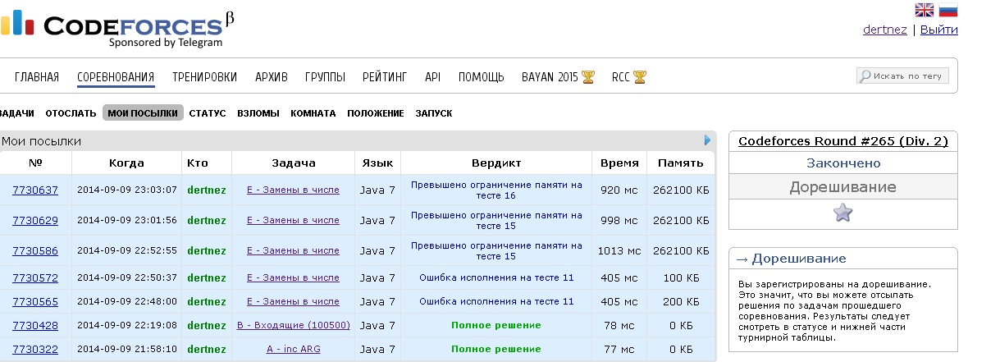This screenshot has height=362, width=1000.
Task: Click the Память column header
Action: [681, 163]
